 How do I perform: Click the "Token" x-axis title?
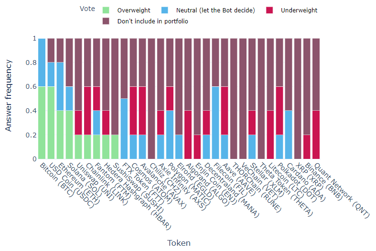179,243
